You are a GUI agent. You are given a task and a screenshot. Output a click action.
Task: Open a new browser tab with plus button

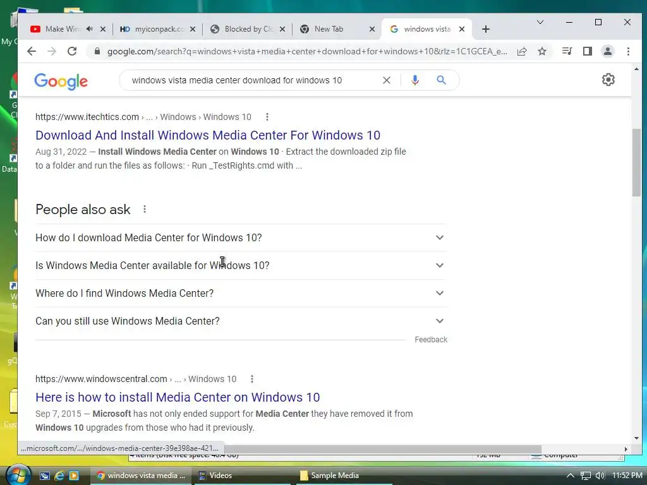(x=486, y=29)
